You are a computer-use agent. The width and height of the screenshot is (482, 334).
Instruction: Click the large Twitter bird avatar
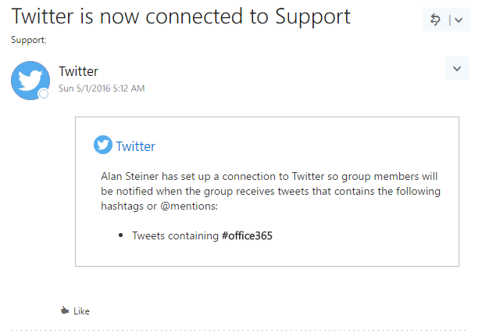point(30,80)
